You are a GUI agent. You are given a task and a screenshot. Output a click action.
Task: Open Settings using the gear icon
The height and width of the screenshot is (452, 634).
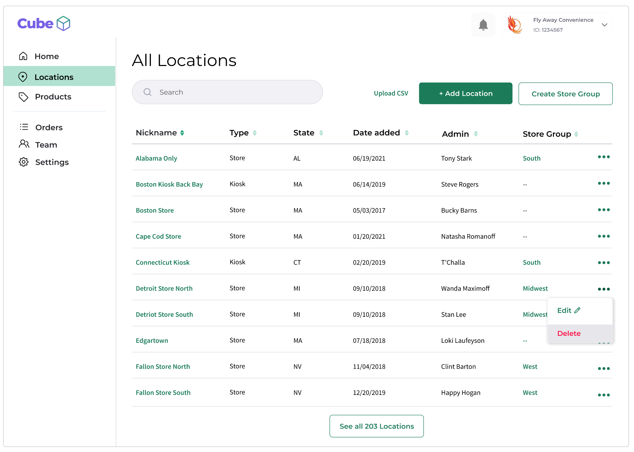(x=23, y=162)
